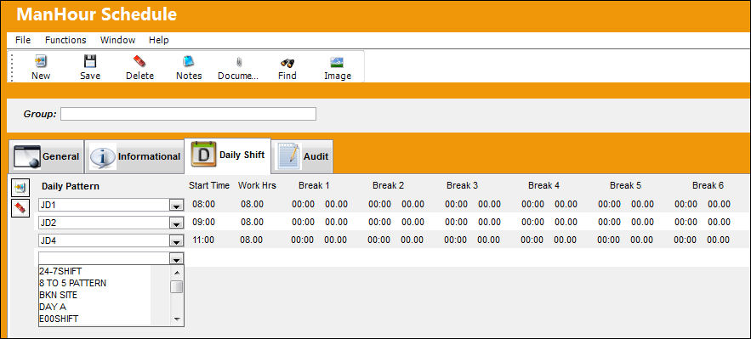Click the Work Hrs column header
This screenshot has height=339, width=751.
tap(257, 185)
